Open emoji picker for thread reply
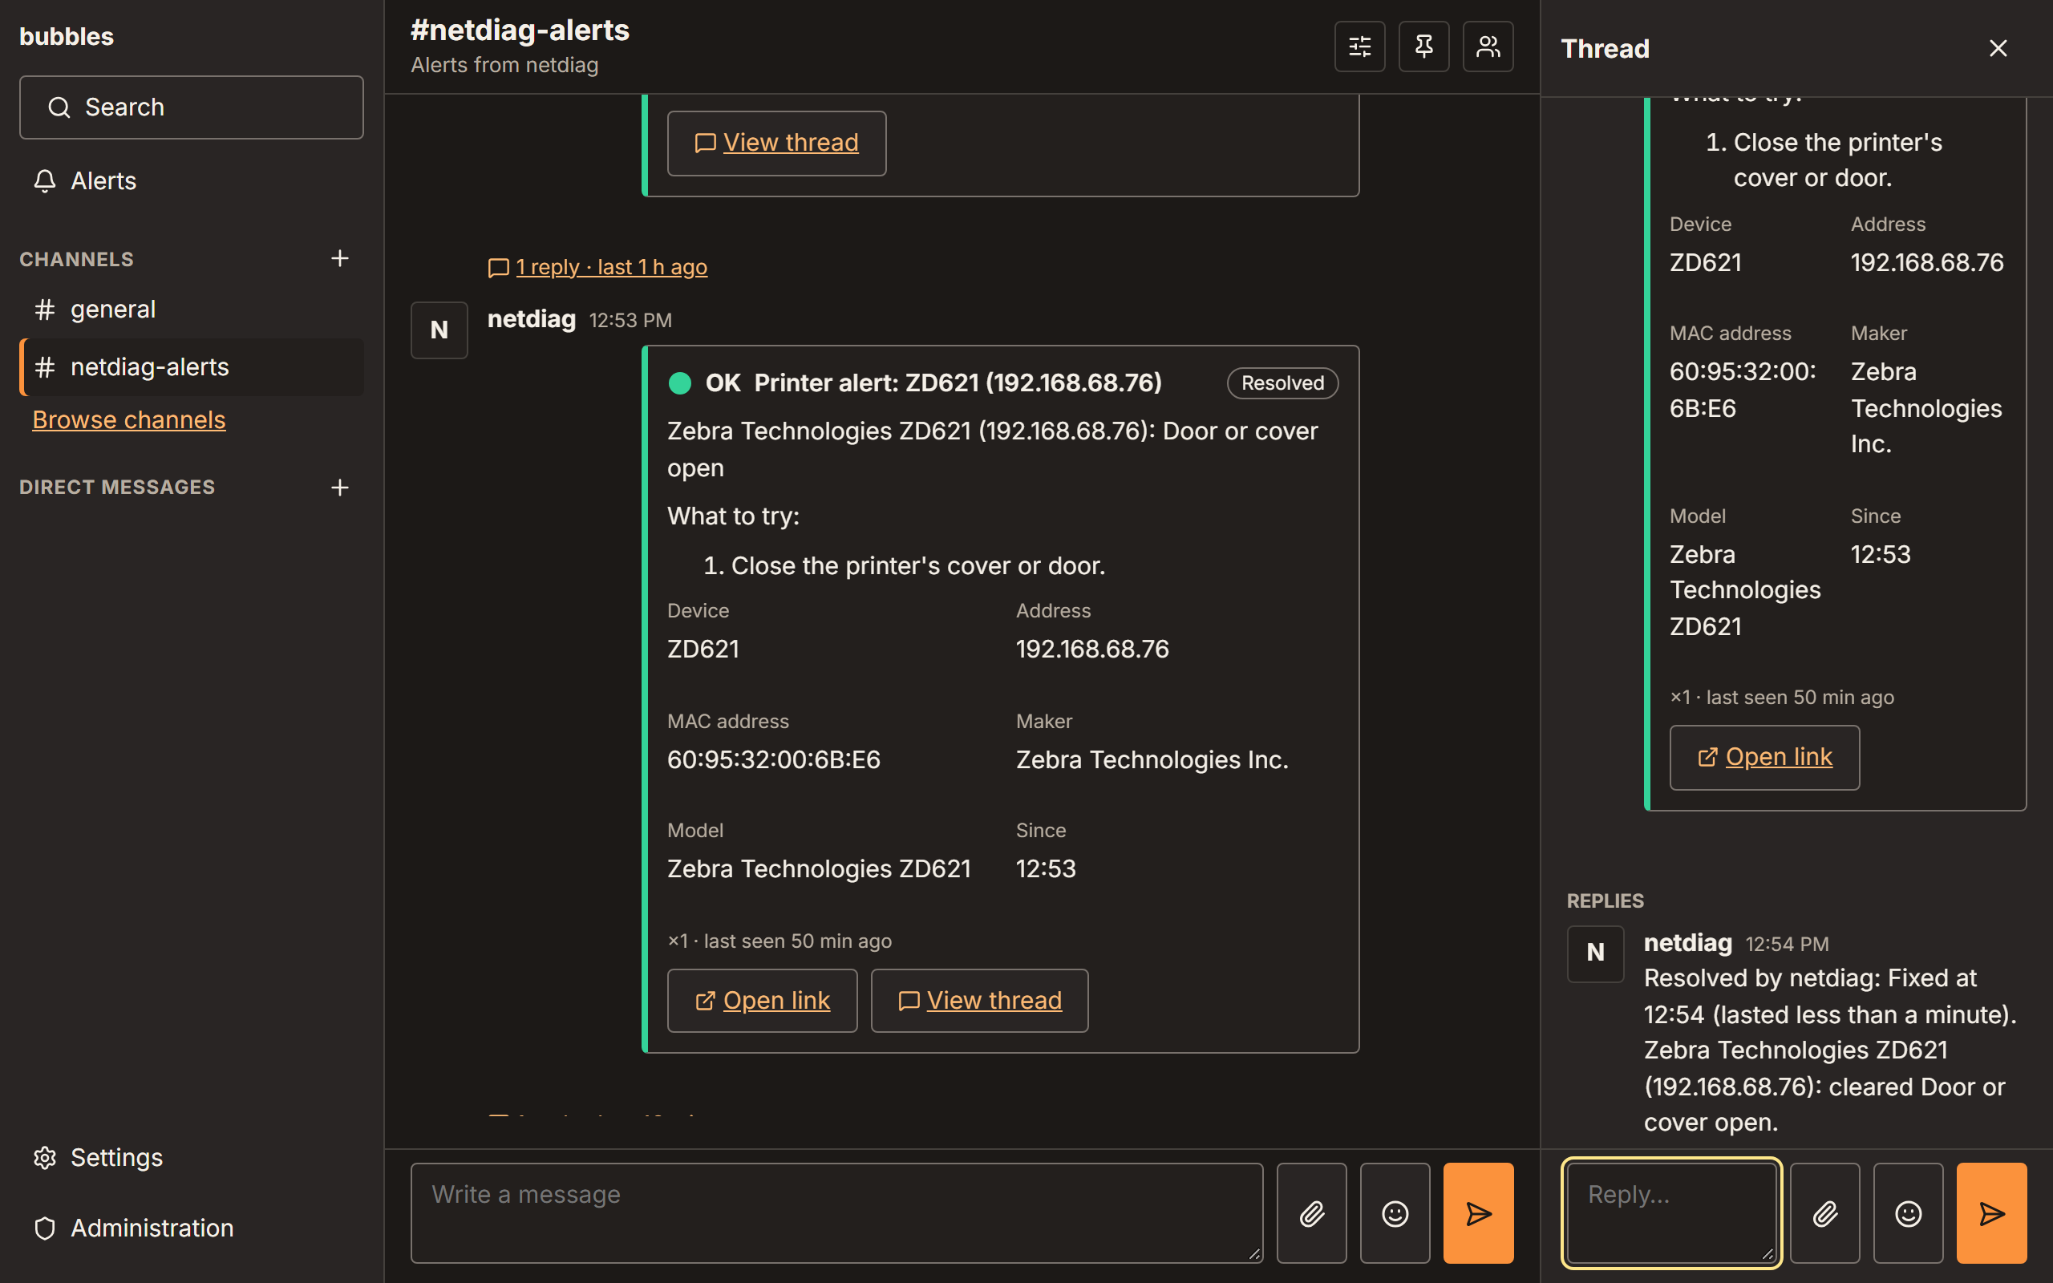 [x=1908, y=1213]
